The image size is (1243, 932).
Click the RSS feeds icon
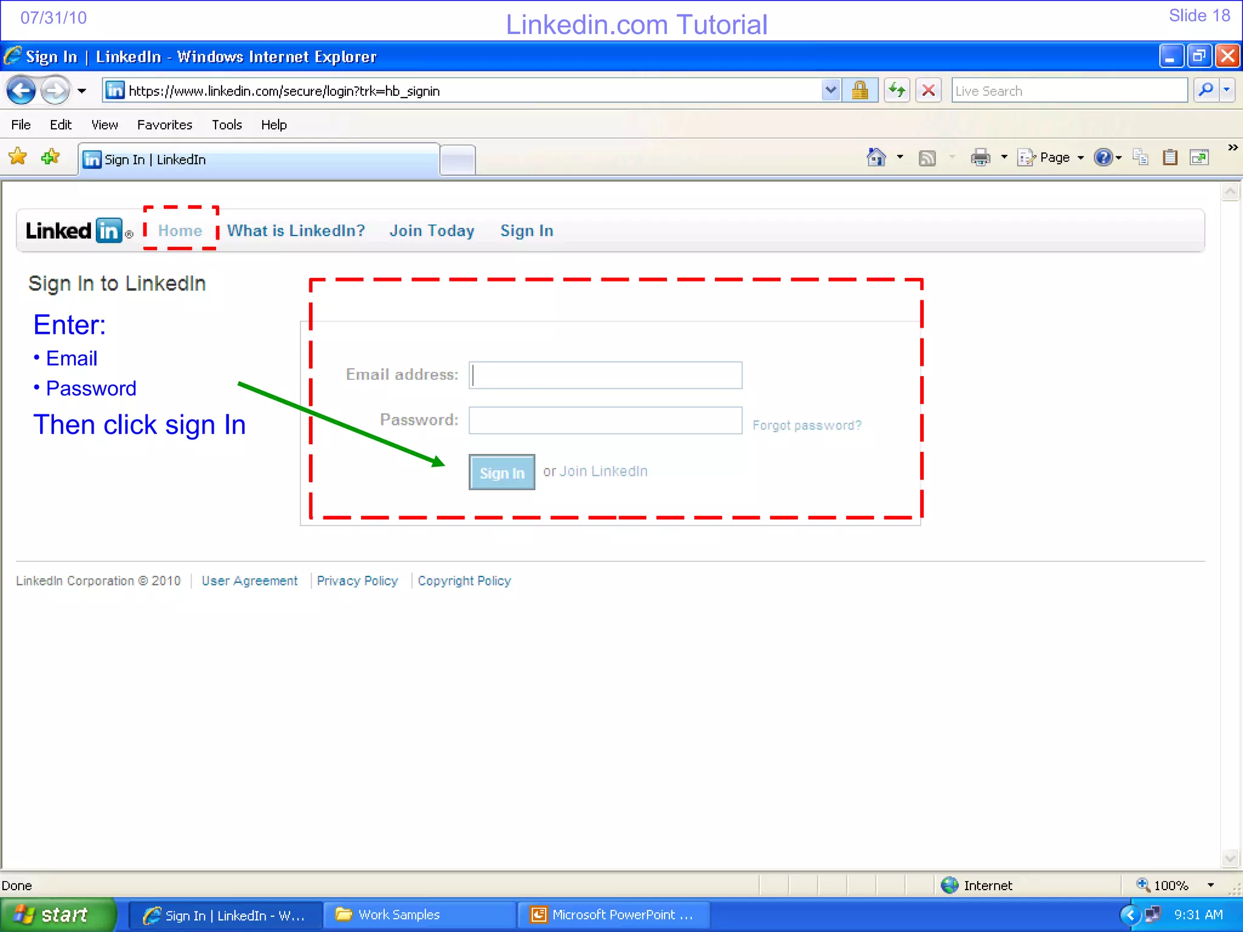point(927,158)
